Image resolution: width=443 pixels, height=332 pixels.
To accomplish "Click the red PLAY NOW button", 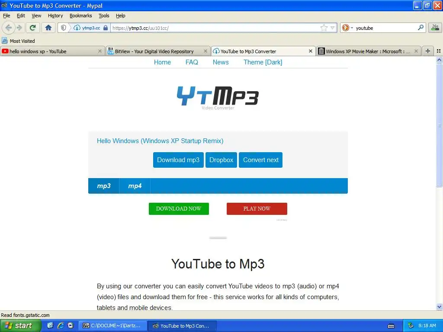I will (x=257, y=209).
